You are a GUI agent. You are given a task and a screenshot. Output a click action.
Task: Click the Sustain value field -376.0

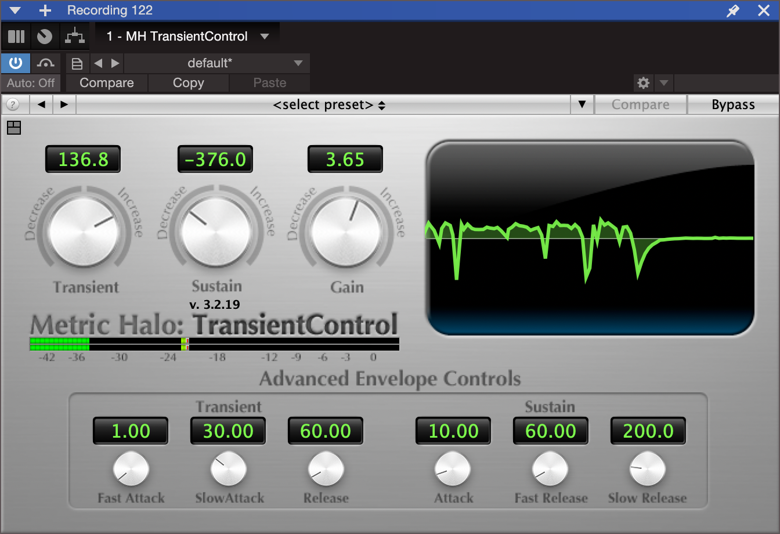[x=215, y=159]
